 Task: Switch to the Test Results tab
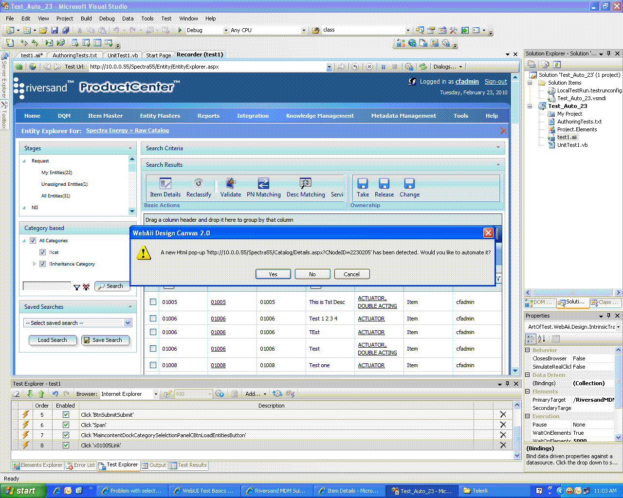point(188,465)
